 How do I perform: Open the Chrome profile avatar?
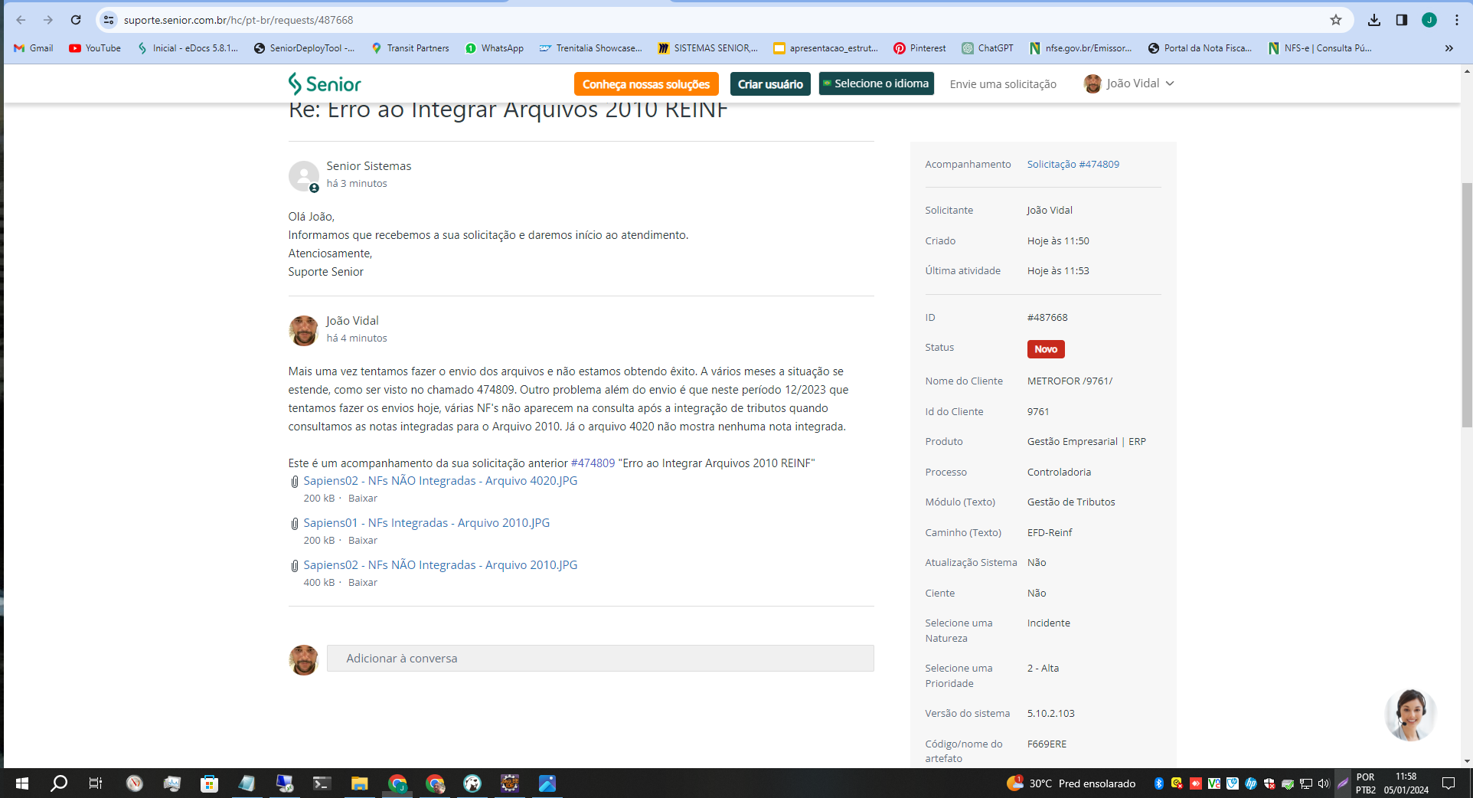pos(1429,20)
